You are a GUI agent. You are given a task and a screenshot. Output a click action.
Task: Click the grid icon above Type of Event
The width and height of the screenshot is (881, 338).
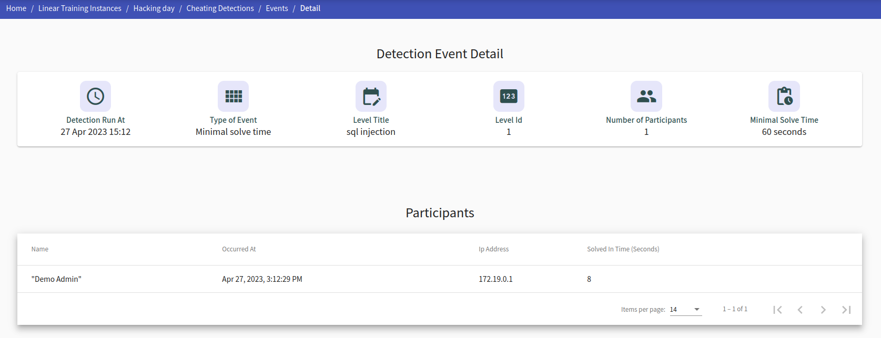pyautogui.click(x=233, y=96)
